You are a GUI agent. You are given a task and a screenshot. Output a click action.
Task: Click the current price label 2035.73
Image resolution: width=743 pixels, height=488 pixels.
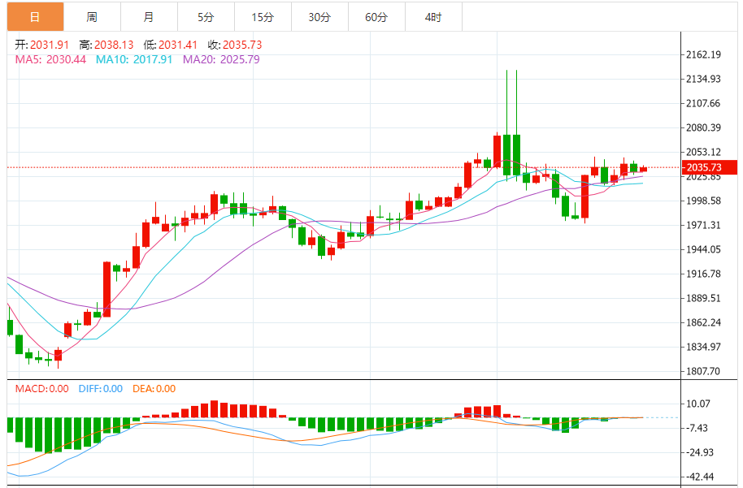point(710,167)
